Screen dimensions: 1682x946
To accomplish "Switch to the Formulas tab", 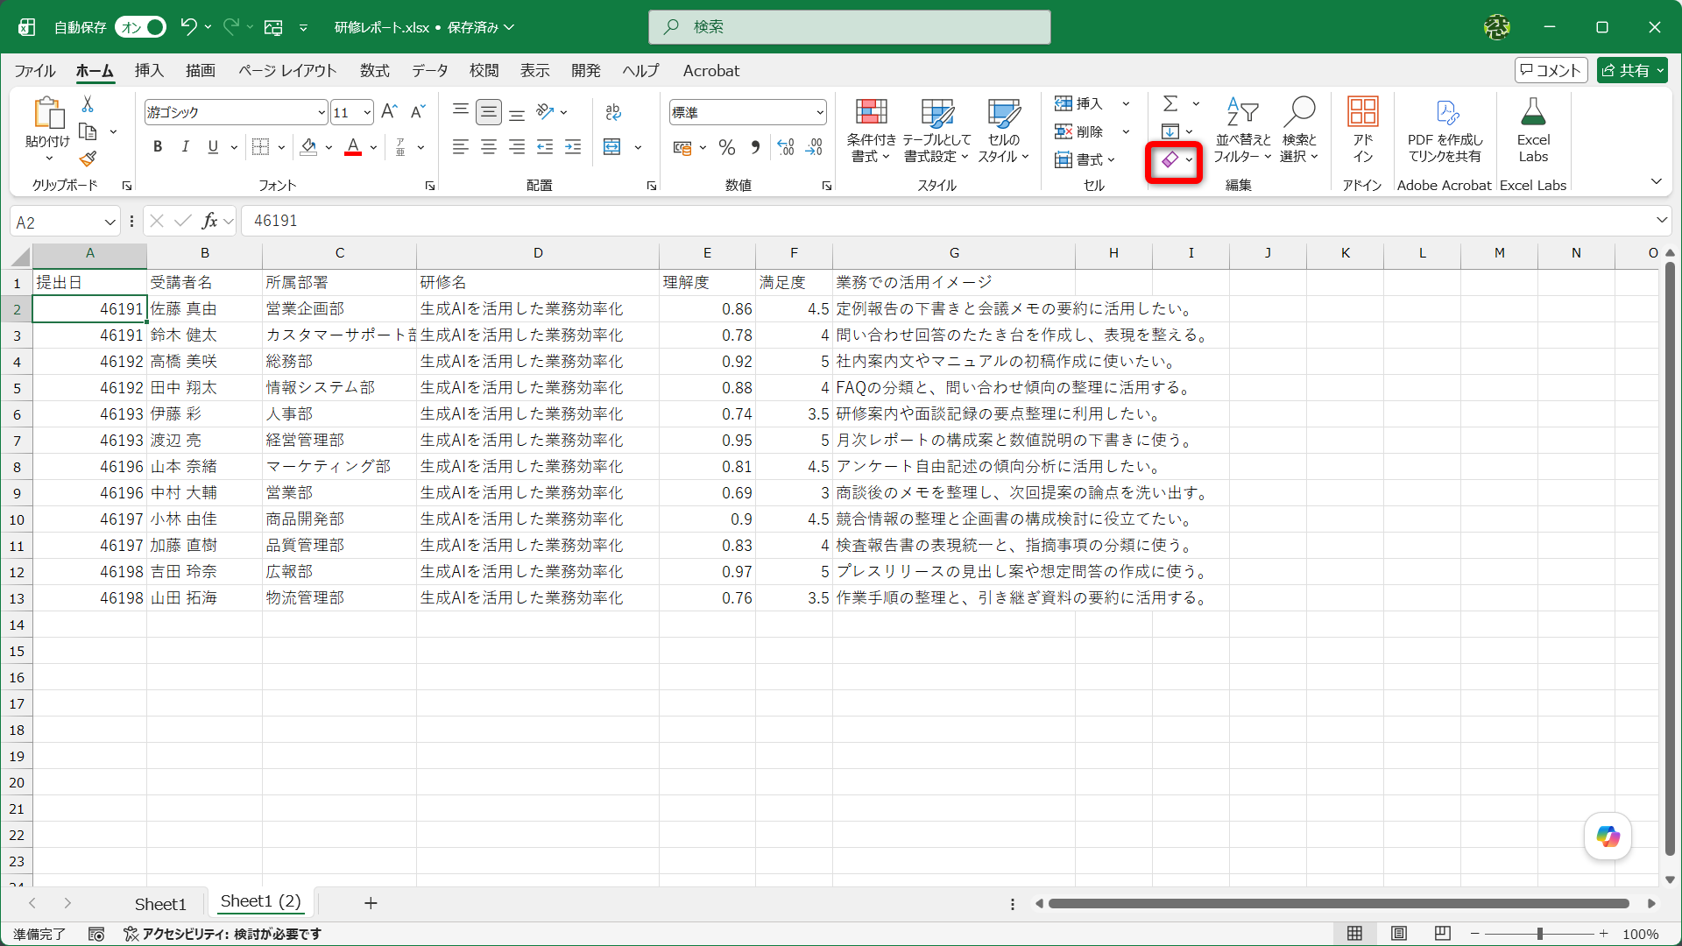I will click(x=374, y=71).
